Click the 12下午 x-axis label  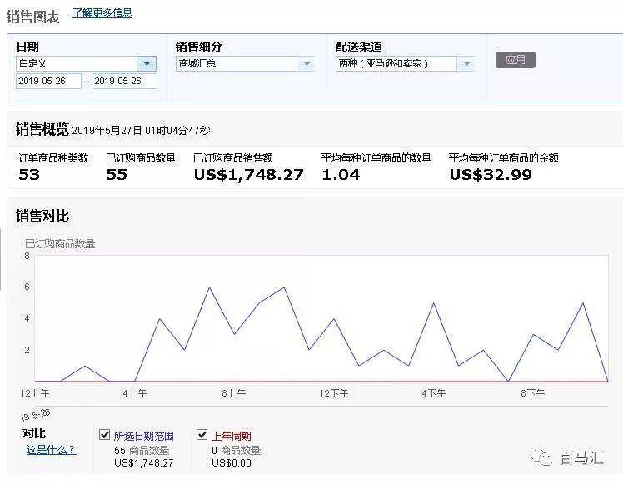333,393
